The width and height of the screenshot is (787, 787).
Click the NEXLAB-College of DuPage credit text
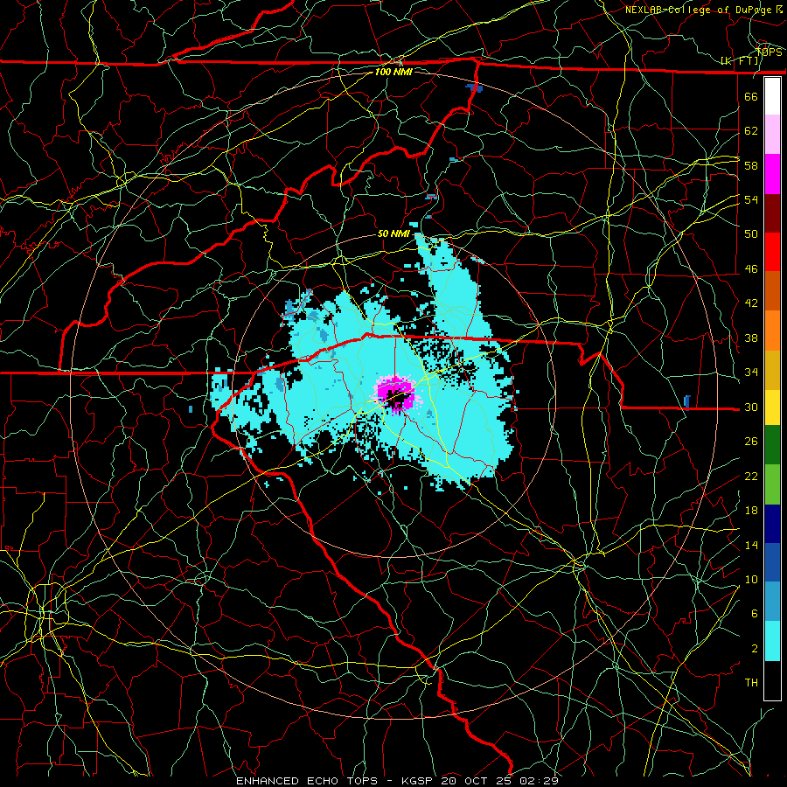(x=703, y=10)
